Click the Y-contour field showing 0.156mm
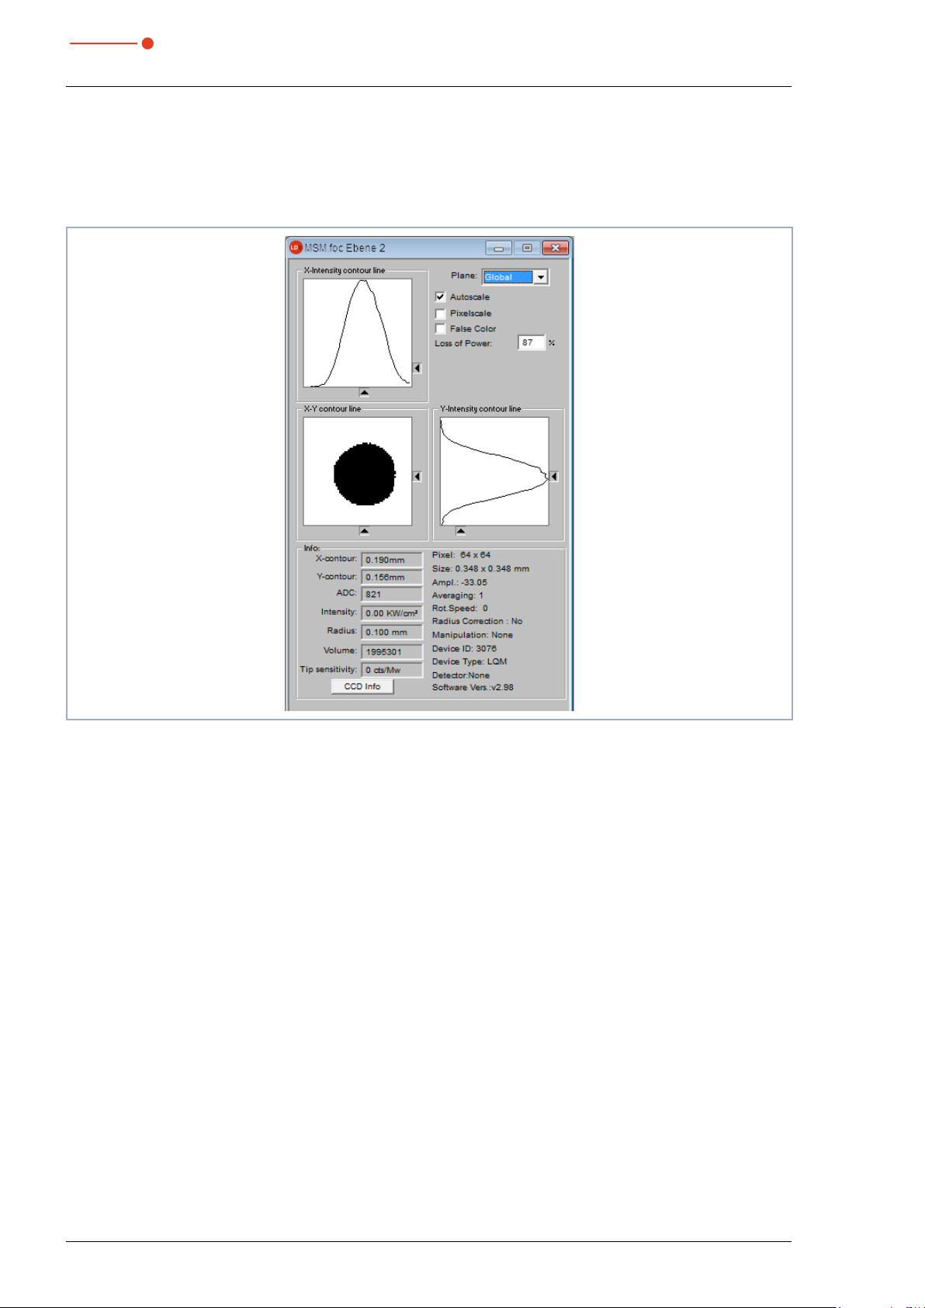The width and height of the screenshot is (925, 1308). coord(392,577)
